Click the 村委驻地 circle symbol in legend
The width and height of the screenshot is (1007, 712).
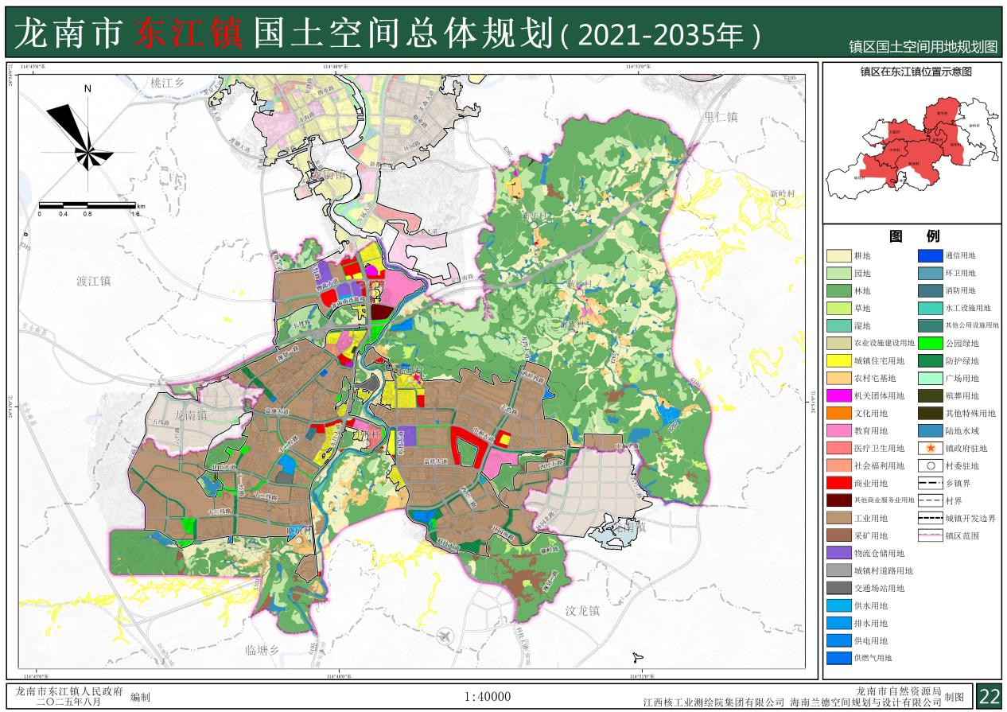click(927, 466)
